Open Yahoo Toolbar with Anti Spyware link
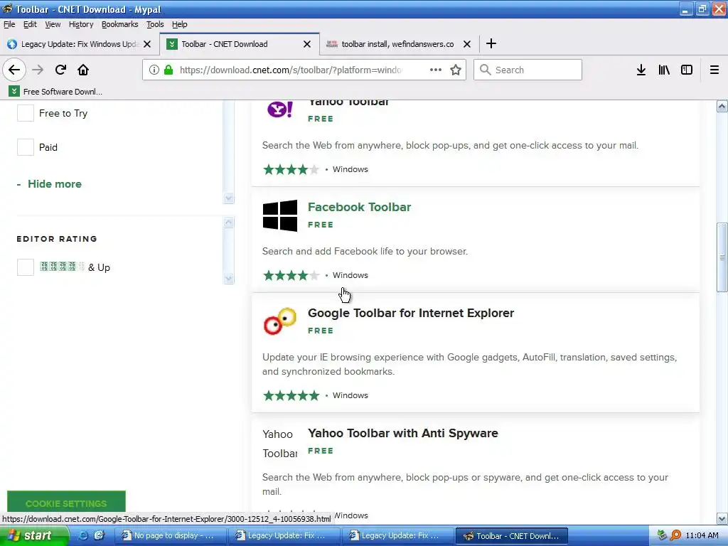Screen dimensions: 728x546 (402, 433)
